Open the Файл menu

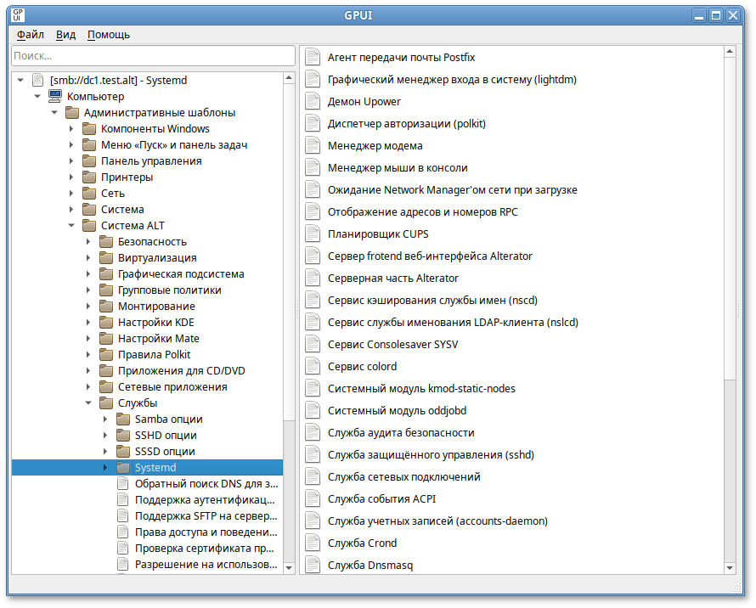pyautogui.click(x=31, y=35)
